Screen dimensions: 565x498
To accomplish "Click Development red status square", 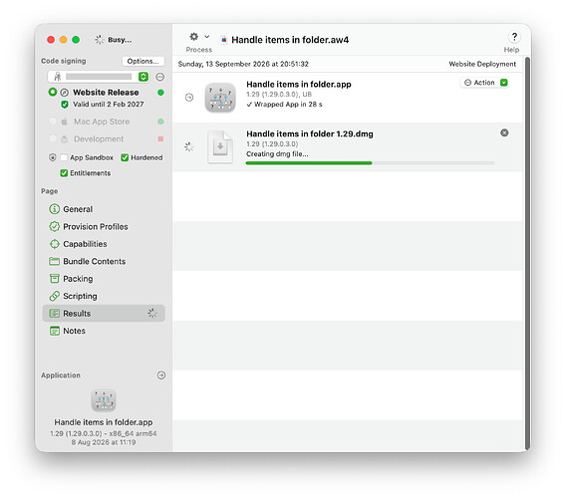I will (160, 139).
